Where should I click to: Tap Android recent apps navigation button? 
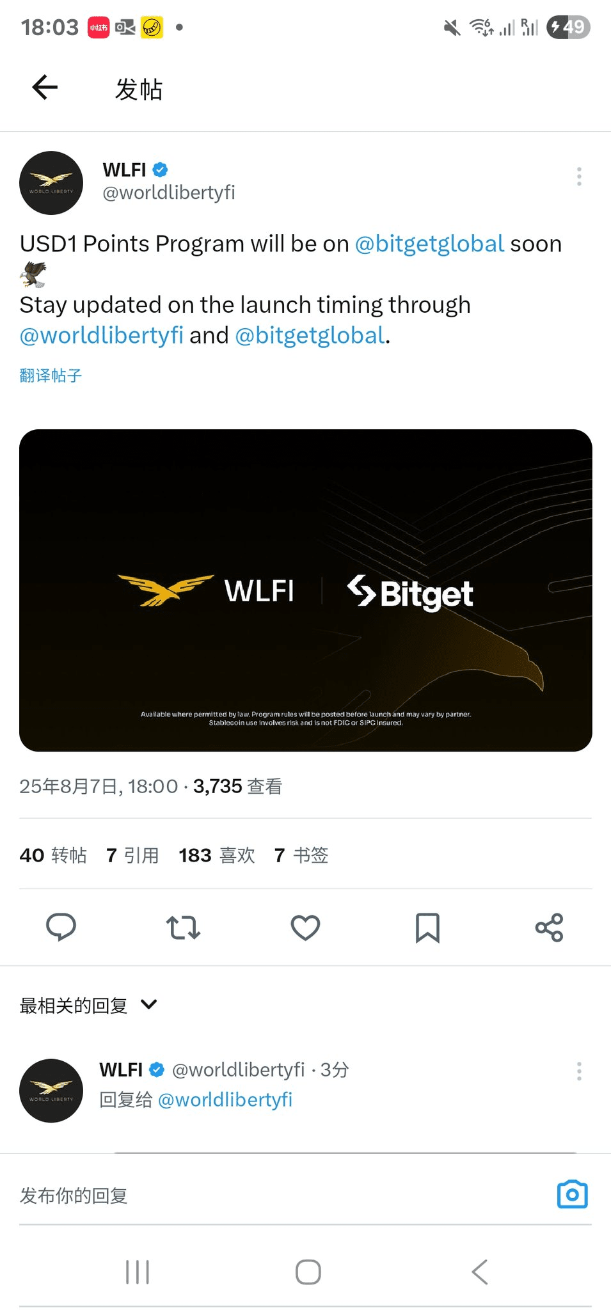pyautogui.click(x=138, y=1272)
